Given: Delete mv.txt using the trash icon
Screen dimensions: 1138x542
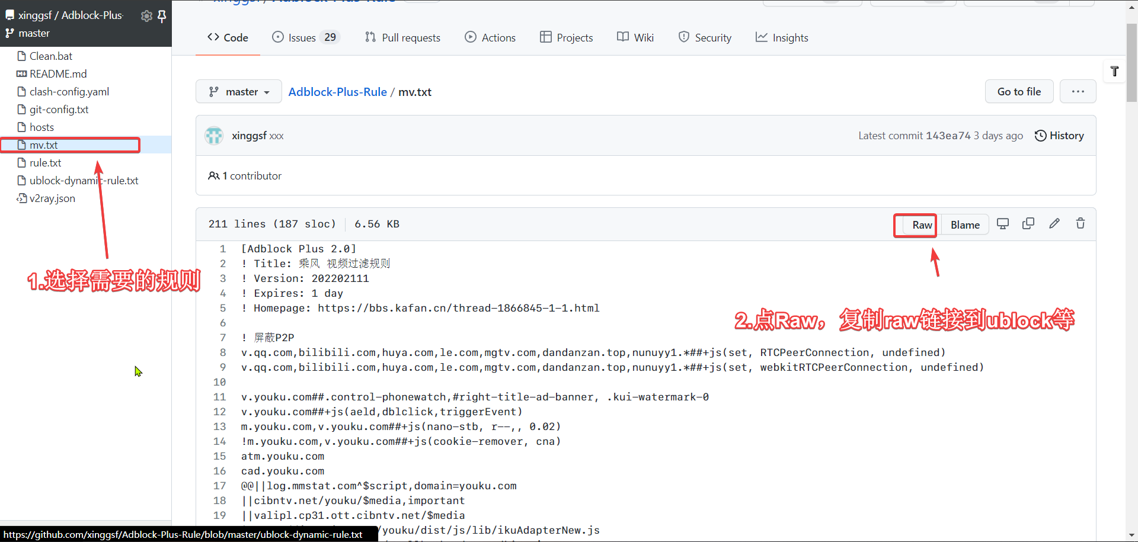Looking at the screenshot, I should click(1080, 223).
